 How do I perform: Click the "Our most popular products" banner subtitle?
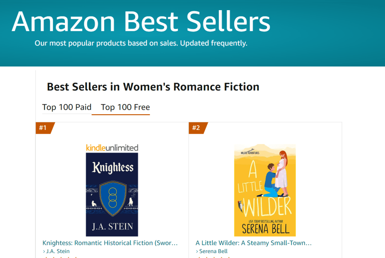coord(141,43)
